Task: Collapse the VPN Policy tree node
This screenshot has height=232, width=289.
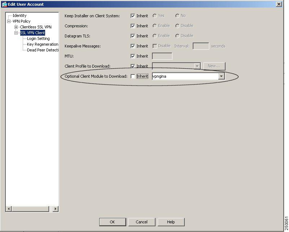Action: click(9, 22)
